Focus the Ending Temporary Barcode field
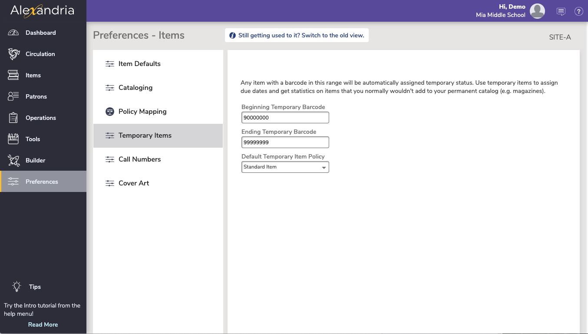The width and height of the screenshot is (588, 334). (x=285, y=142)
